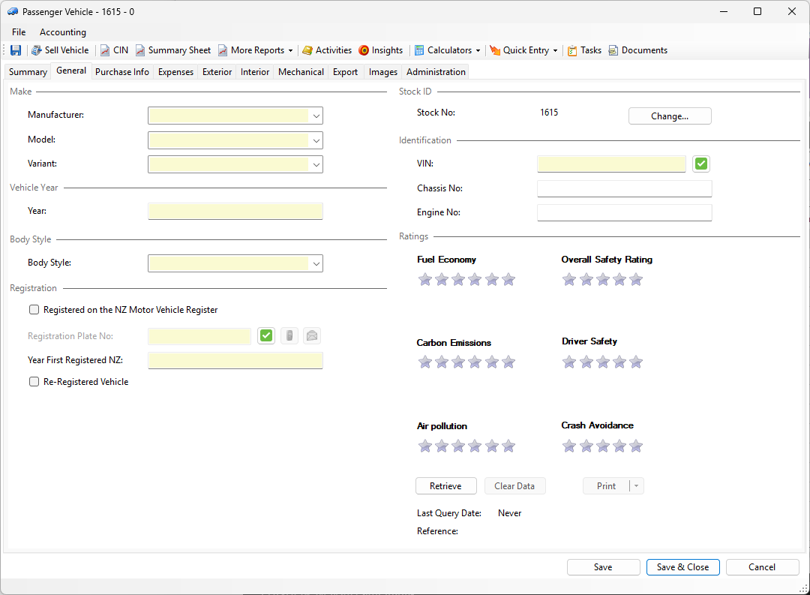Set Fuel Economy rating to sixth star
The width and height of the screenshot is (810, 595).
508,280
